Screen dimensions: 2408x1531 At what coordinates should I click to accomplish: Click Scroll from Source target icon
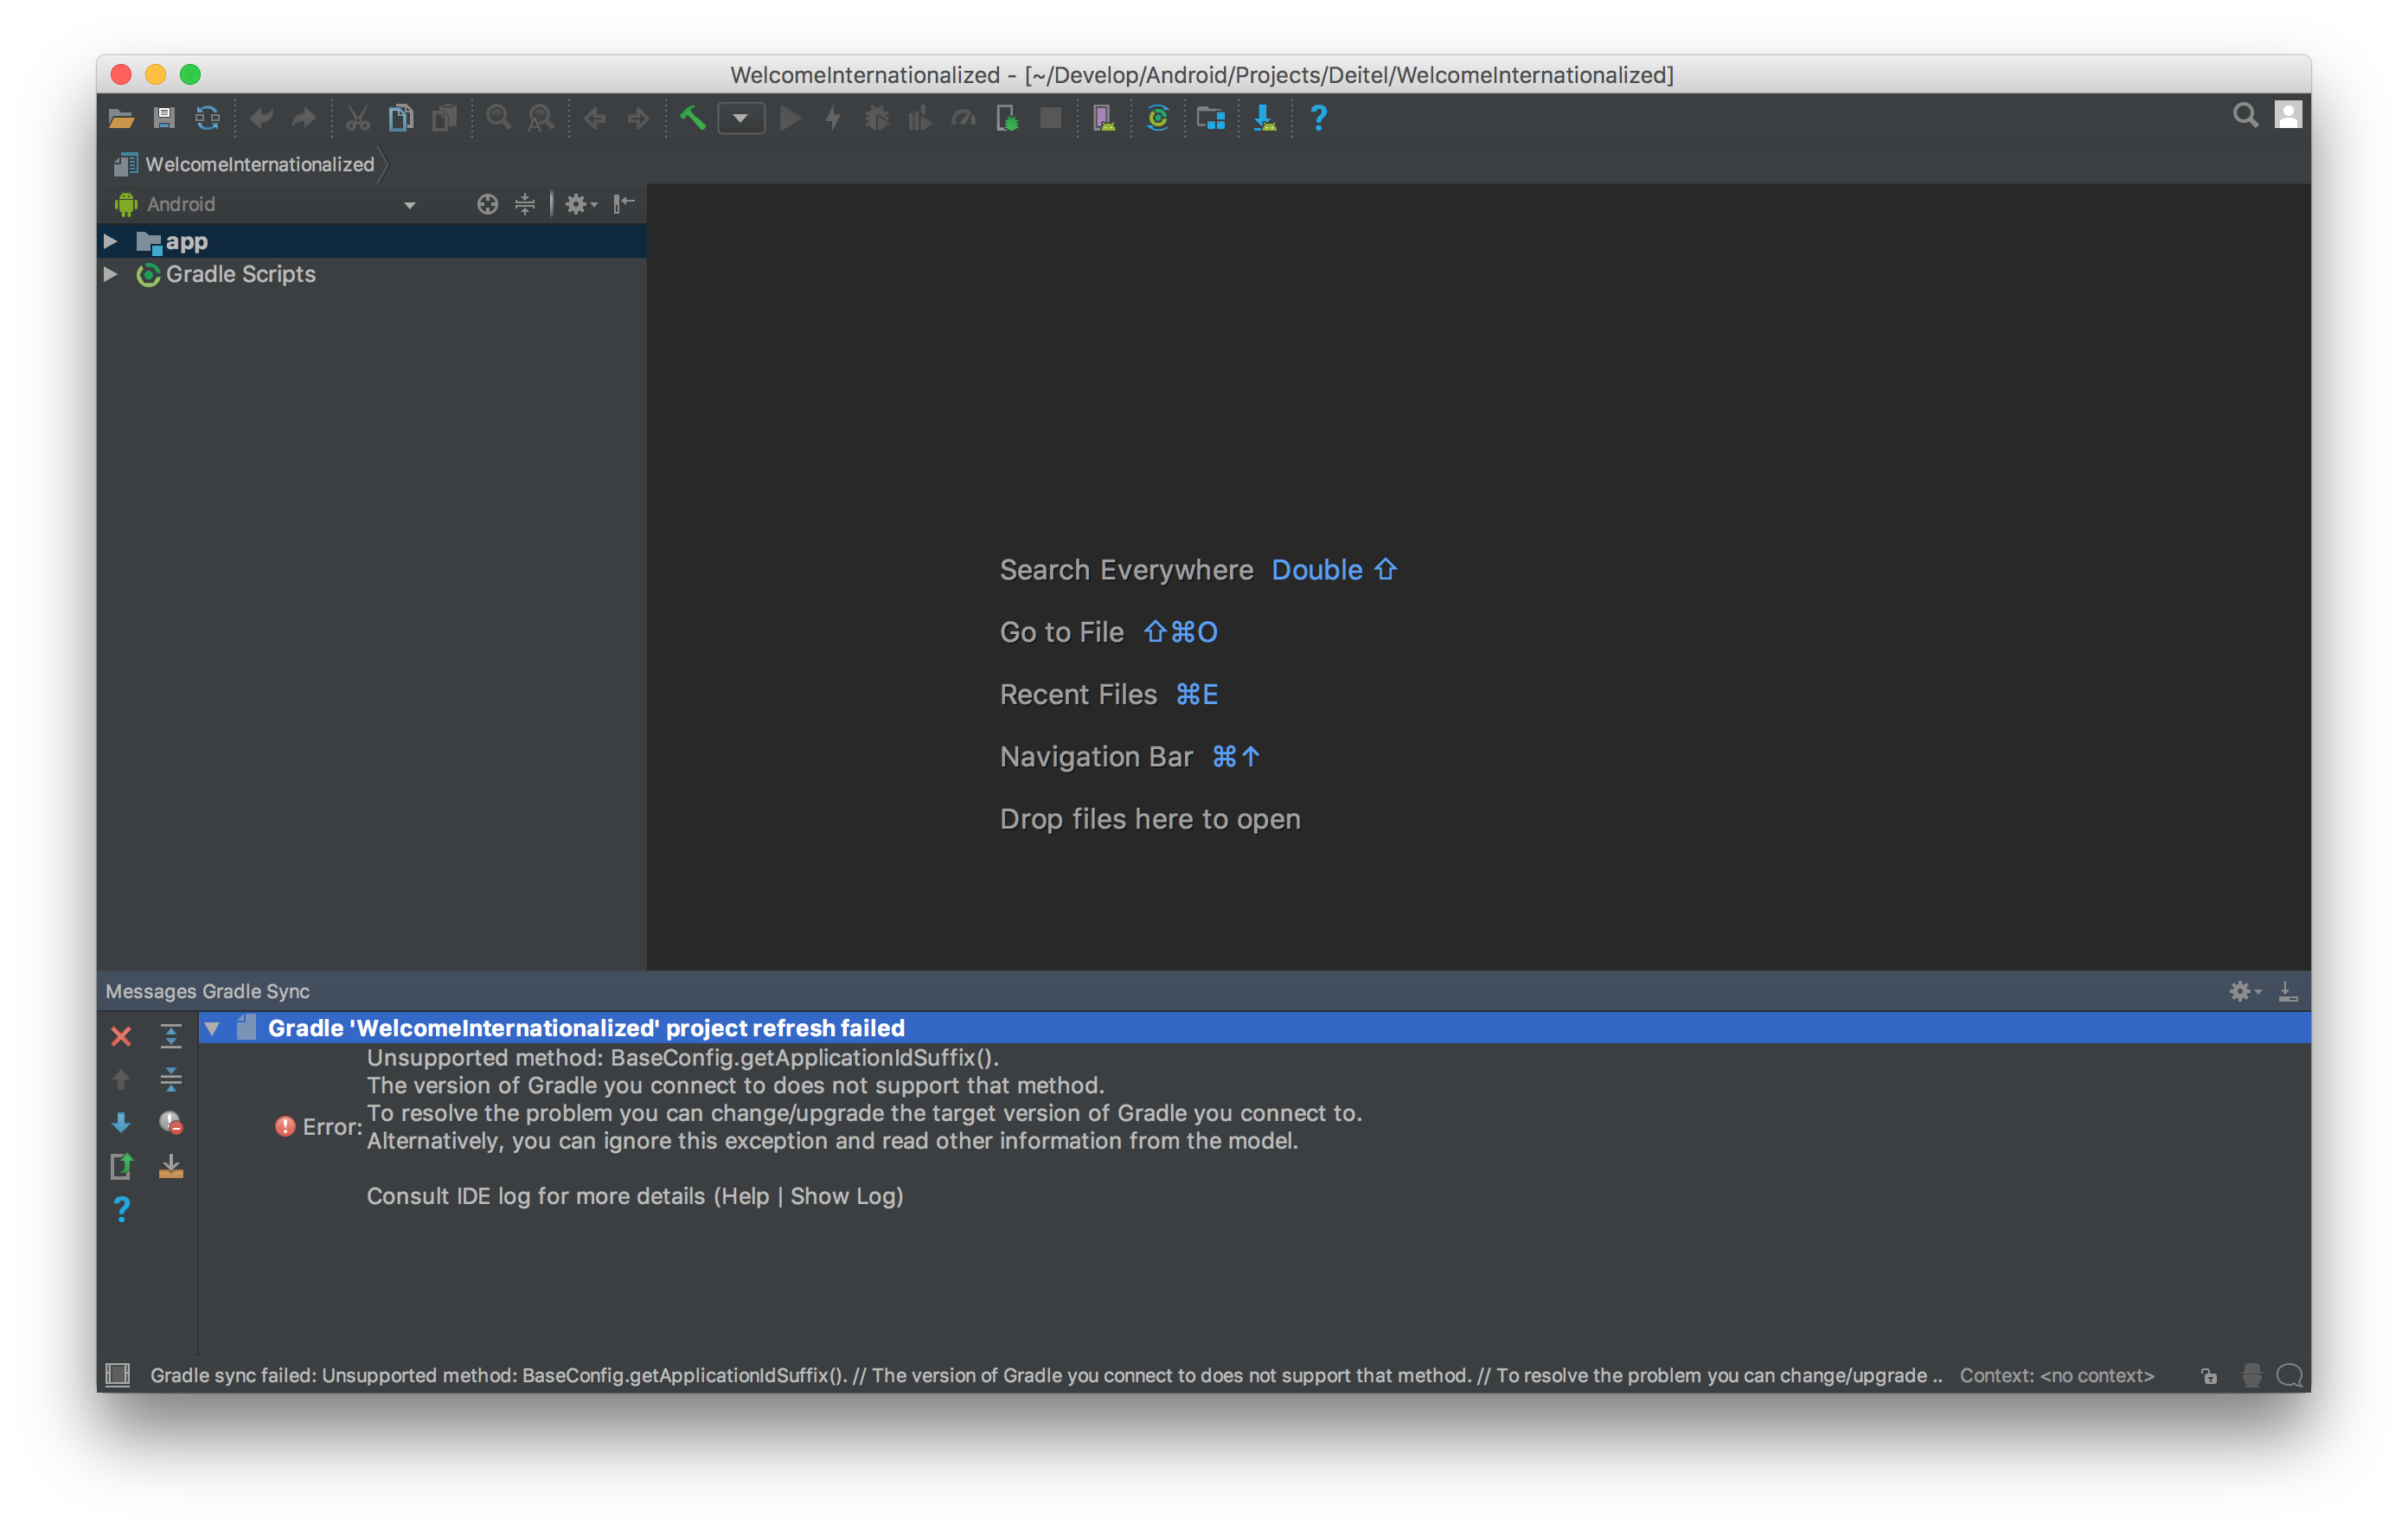point(487,205)
